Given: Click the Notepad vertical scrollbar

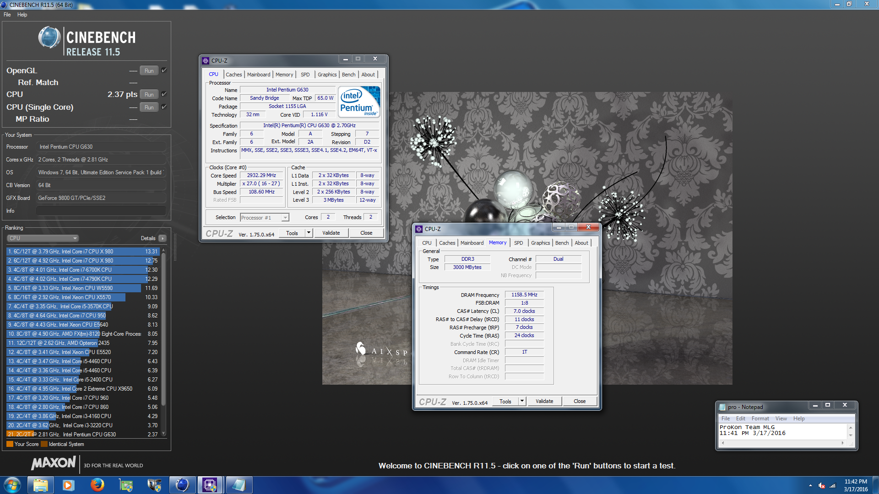Looking at the screenshot, I should click(851, 431).
